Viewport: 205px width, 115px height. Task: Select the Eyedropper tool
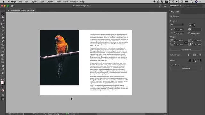[3, 69]
